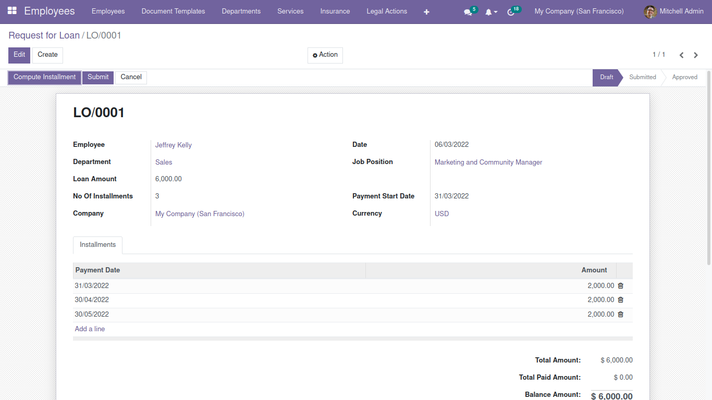Open employee Jeffrey Kelly's record
712x400 pixels.
coord(173,145)
